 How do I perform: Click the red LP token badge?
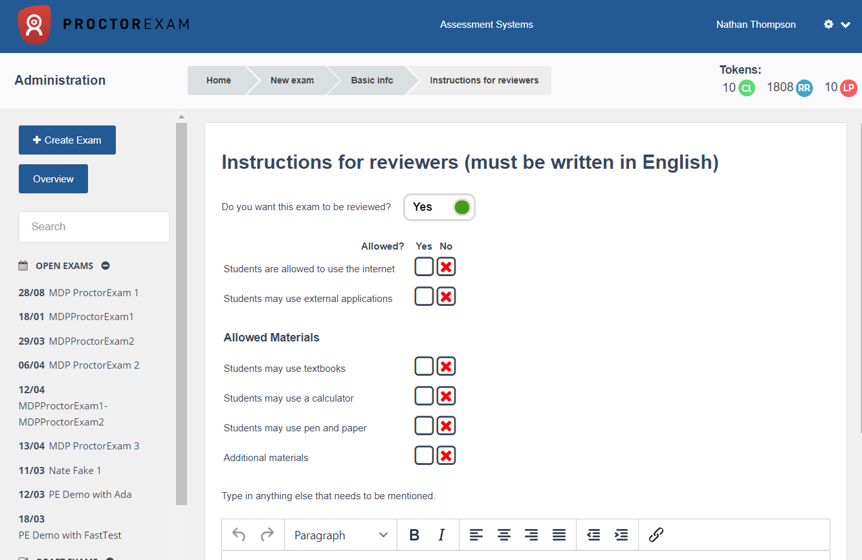click(848, 88)
